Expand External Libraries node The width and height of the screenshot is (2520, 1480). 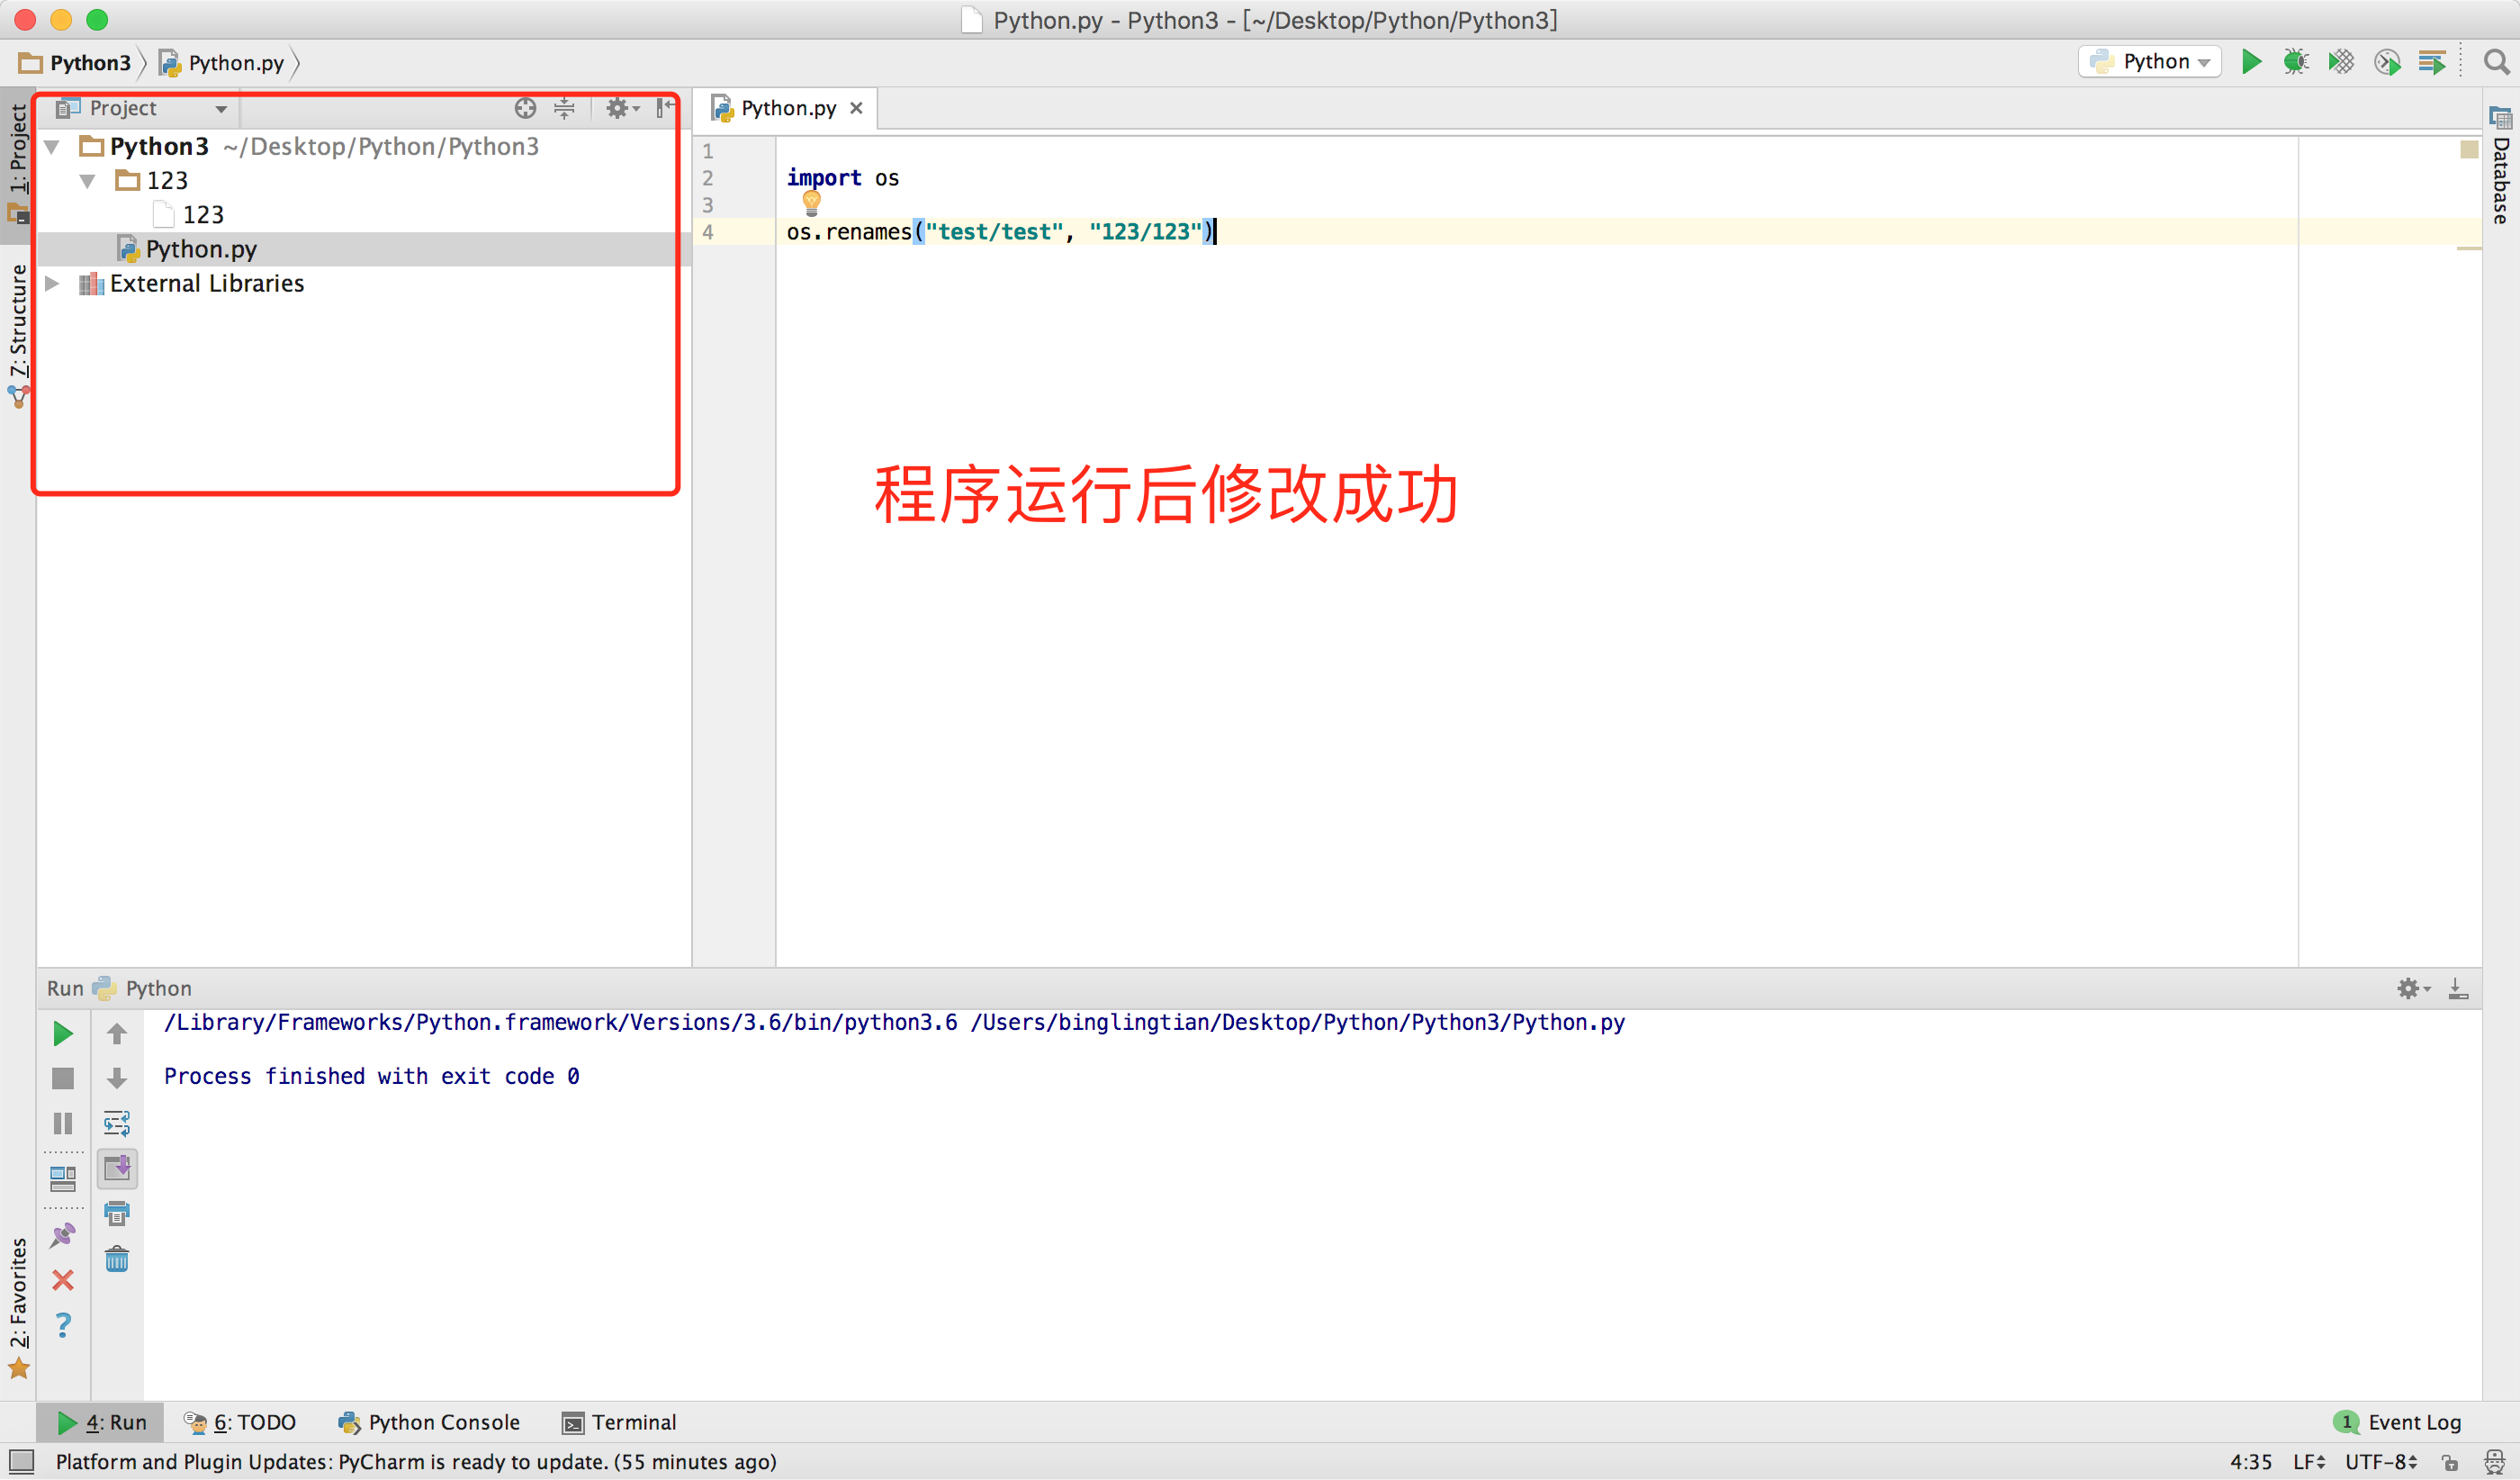[52, 284]
